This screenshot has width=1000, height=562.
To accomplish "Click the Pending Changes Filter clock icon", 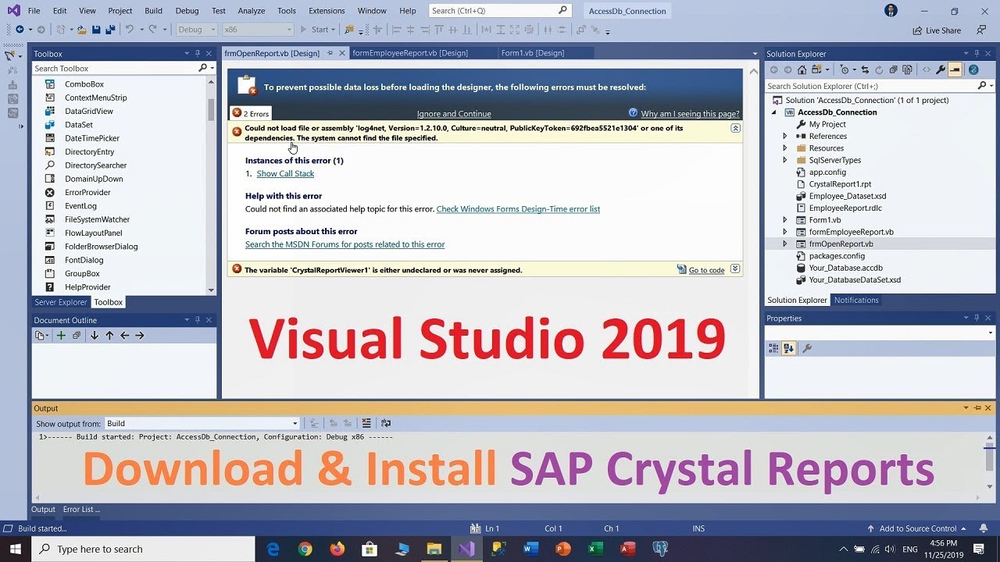I will pyautogui.click(x=844, y=69).
